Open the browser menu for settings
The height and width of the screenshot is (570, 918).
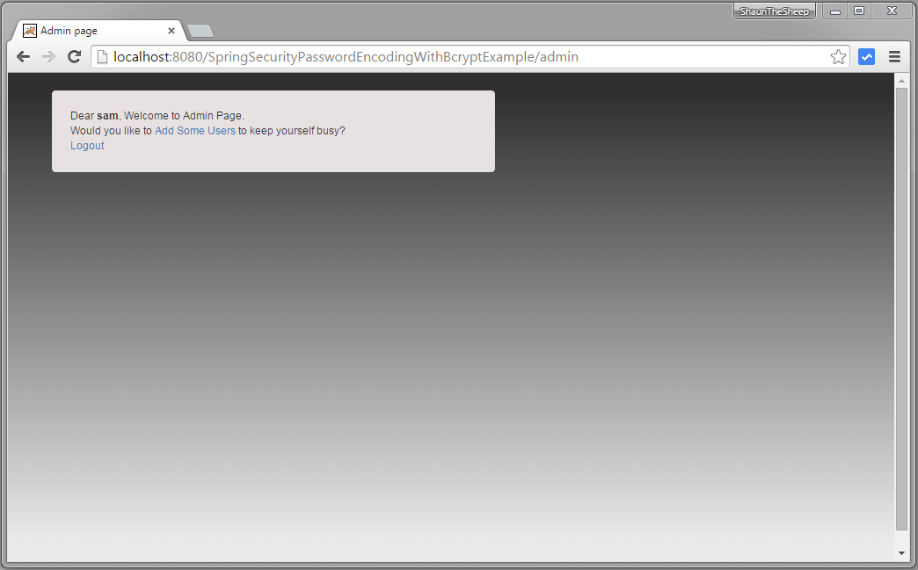coord(894,56)
